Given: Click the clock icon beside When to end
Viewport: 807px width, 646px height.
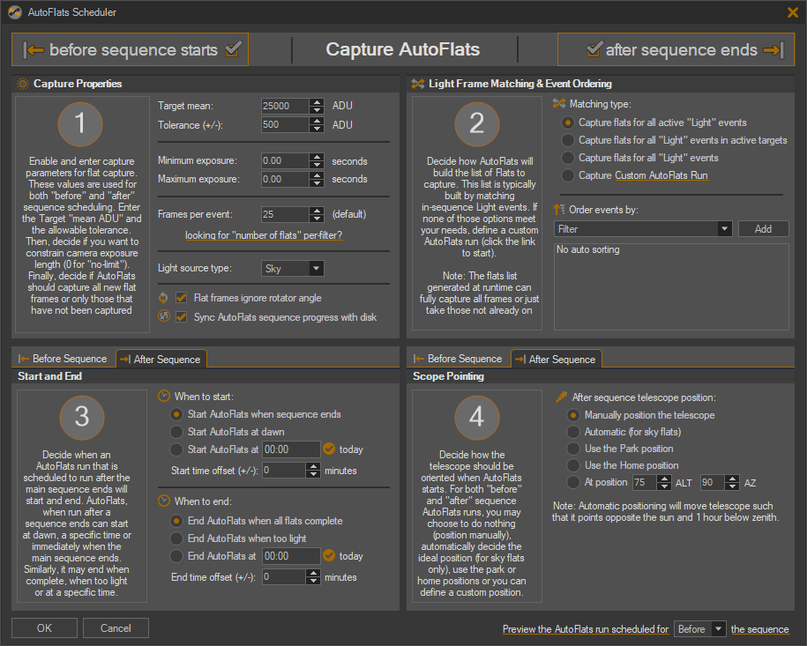Looking at the screenshot, I should coord(164,501).
